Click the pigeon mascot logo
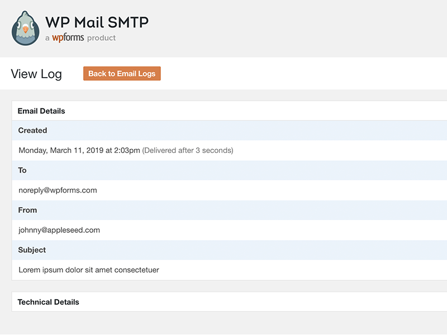This screenshot has height=335, width=447. pos(26,28)
